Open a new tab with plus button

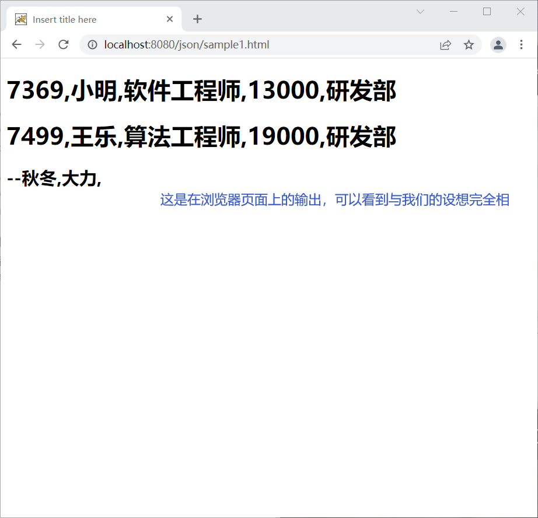[x=197, y=19]
